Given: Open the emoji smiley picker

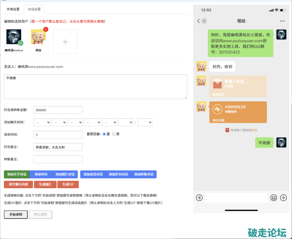Looking at the screenshot, I should pyautogui.click(x=273, y=198).
